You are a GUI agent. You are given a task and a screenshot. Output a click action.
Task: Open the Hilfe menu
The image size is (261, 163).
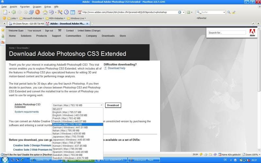56,7
